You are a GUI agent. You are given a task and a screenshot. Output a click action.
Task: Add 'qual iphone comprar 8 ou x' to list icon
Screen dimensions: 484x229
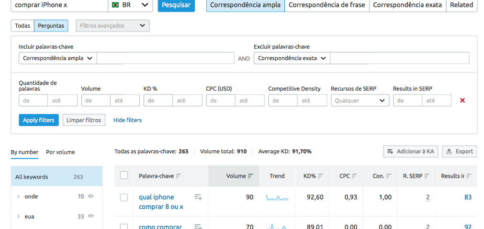[198, 197]
